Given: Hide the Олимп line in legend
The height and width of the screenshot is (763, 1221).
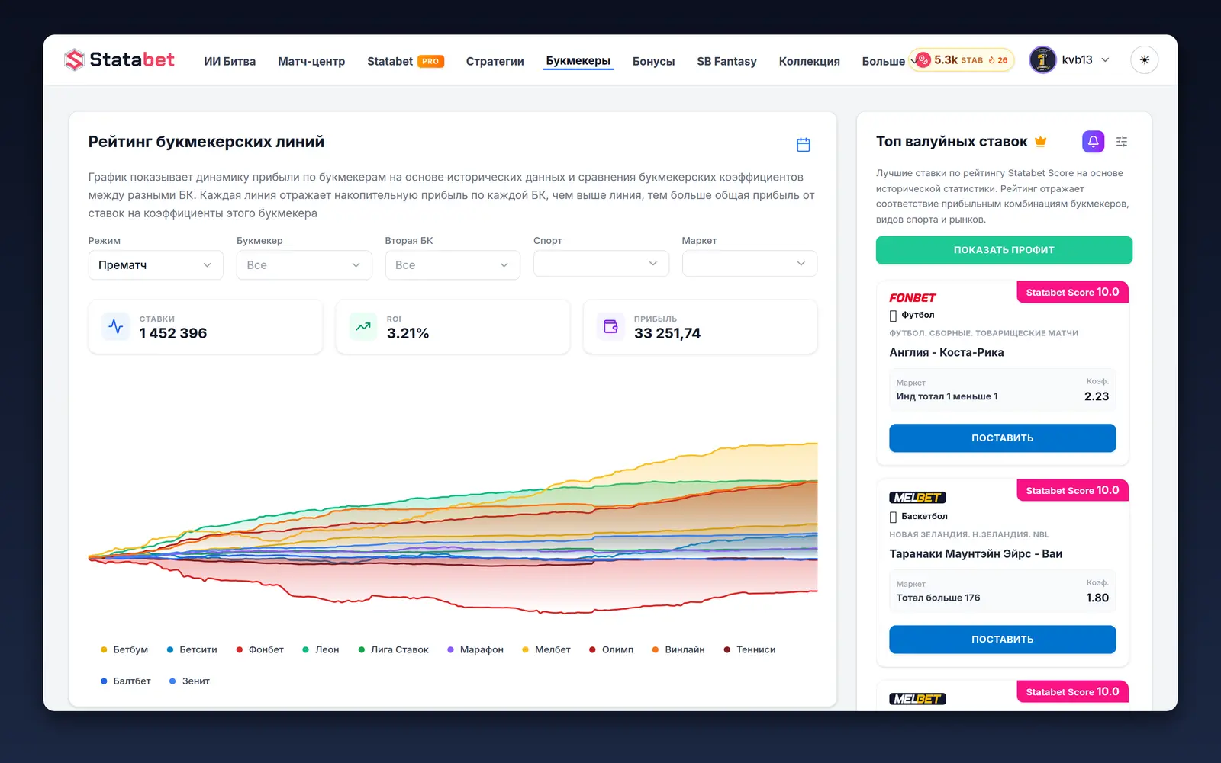Looking at the screenshot, I should pyautogui.click(x=612, y=649).
